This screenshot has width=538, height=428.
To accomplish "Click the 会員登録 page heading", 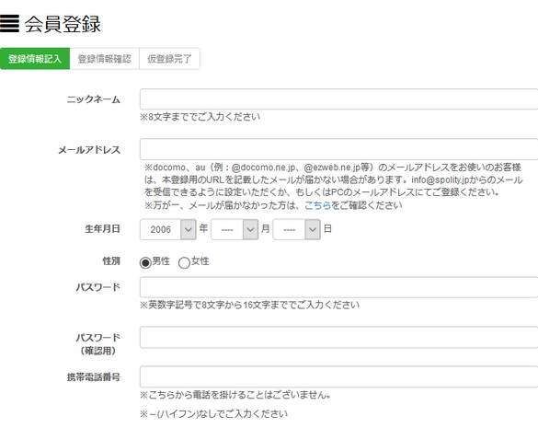I will coord(63,24).
